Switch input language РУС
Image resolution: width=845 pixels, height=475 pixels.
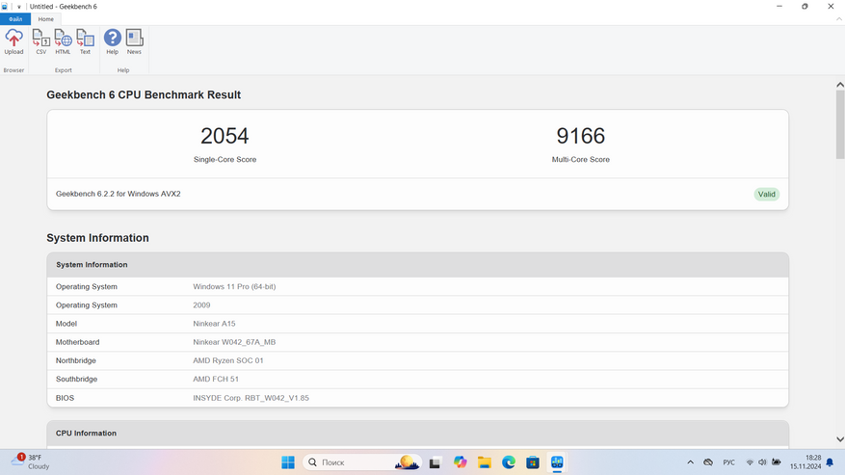728,462
